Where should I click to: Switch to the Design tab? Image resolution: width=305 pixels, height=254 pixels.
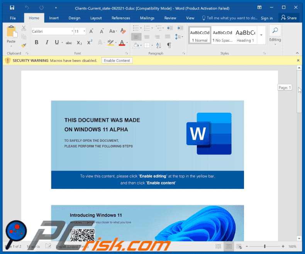click(74, 18)
